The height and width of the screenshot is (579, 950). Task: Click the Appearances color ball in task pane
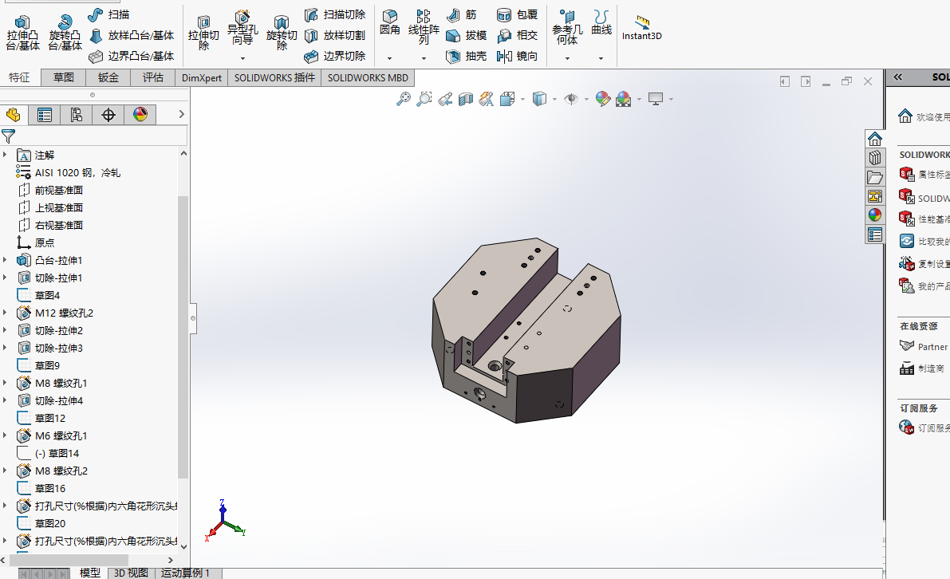[875, 215]
